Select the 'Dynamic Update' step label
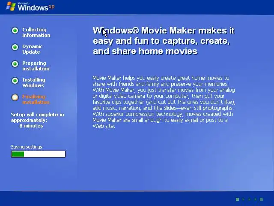Image resolution: width=274 pixels, height=206 pixels. (x=33, y=49)
